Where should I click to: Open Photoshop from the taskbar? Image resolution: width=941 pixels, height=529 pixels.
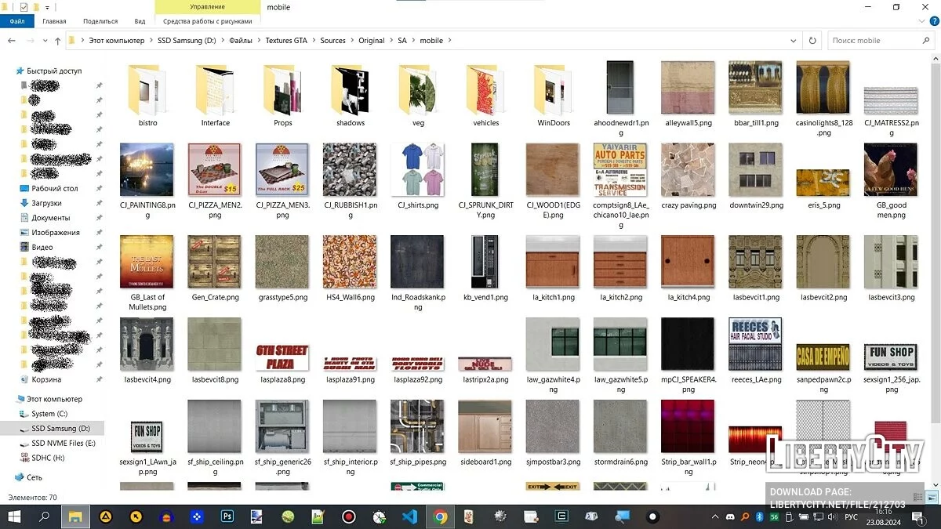(x=228, y=516)
